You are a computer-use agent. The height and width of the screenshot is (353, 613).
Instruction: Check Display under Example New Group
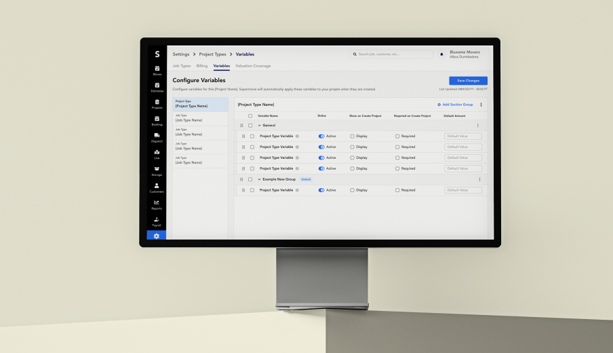coord(352,190)
